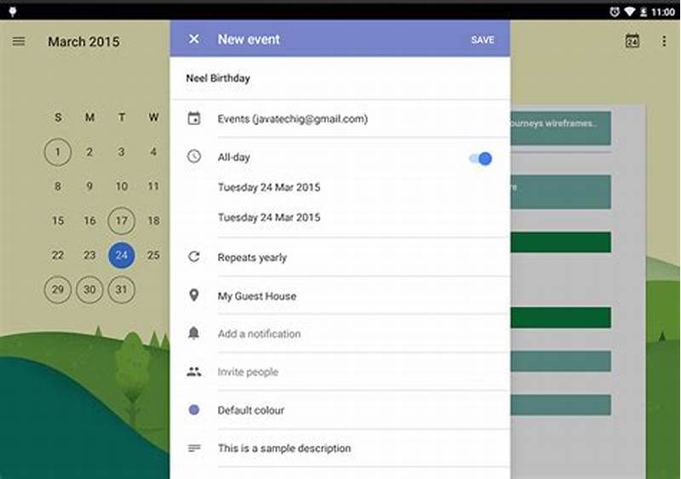Viewport: 681px width, 479px height.
Task: Open the hamburger navigation menu
Action: coord(19,42)
